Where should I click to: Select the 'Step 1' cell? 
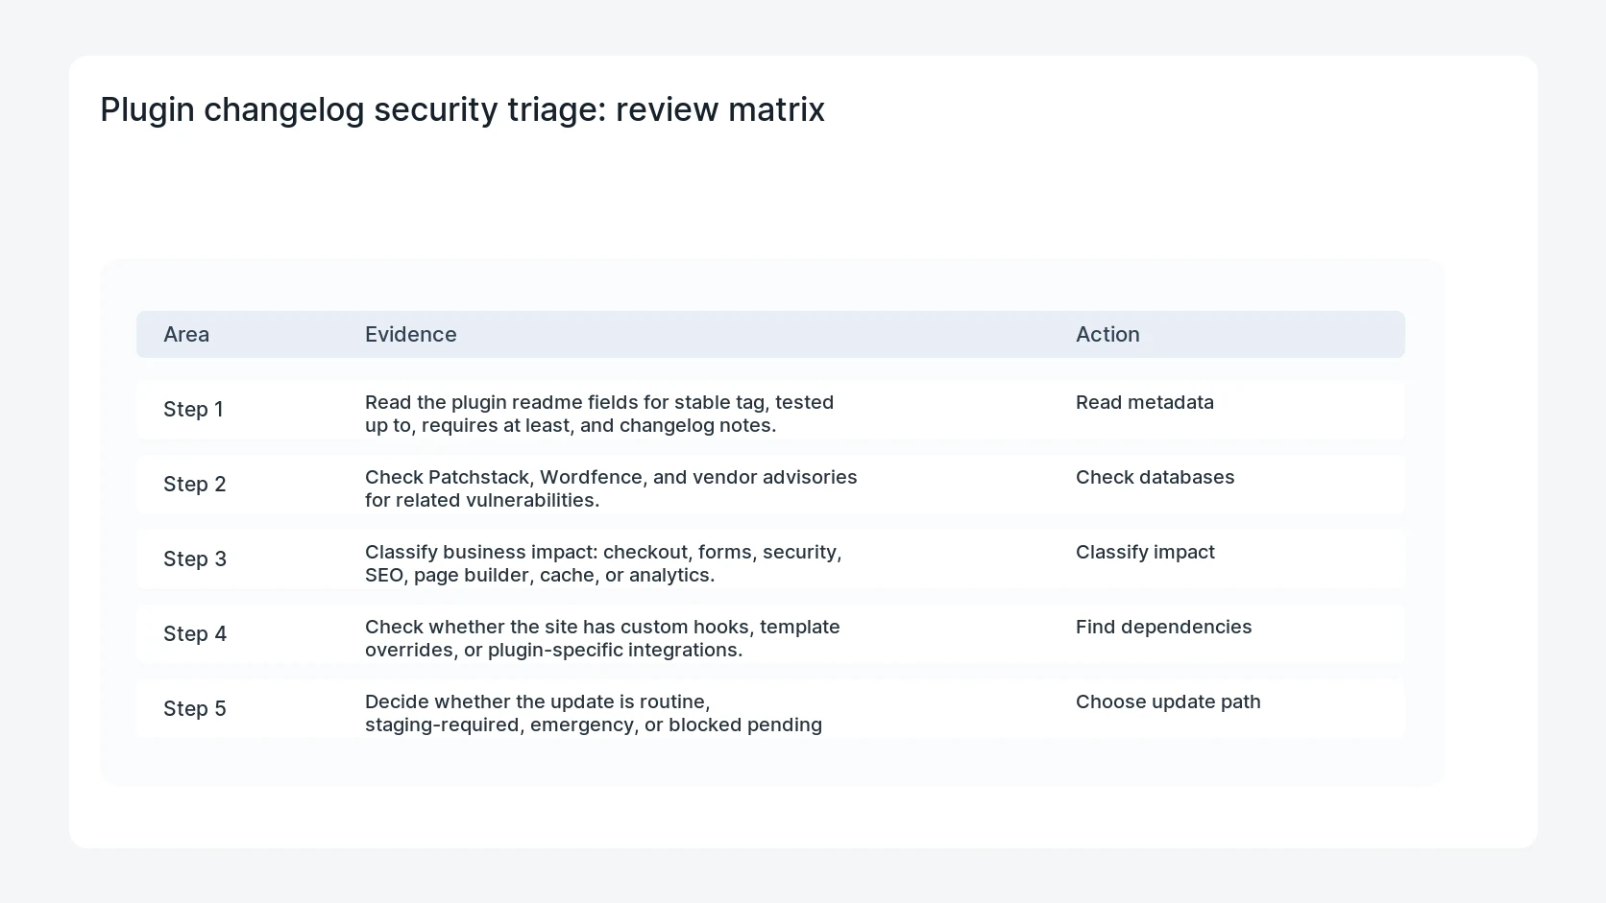(193, 409)
